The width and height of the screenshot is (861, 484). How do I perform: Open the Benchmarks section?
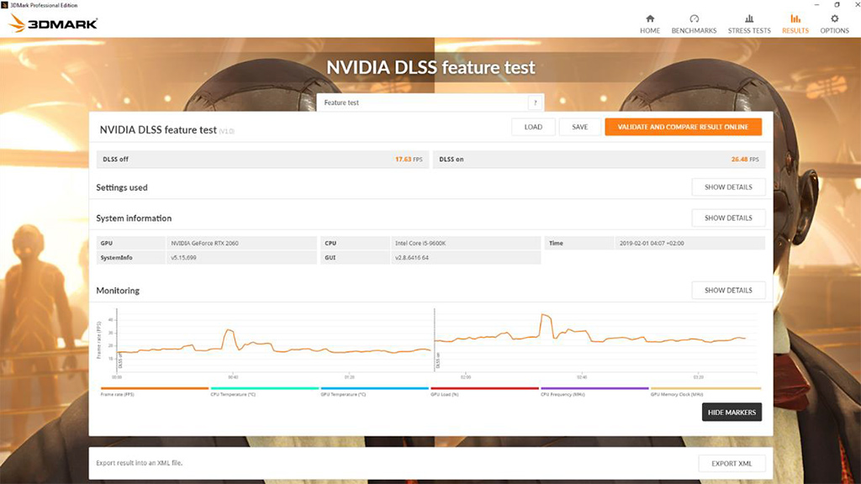694,24
